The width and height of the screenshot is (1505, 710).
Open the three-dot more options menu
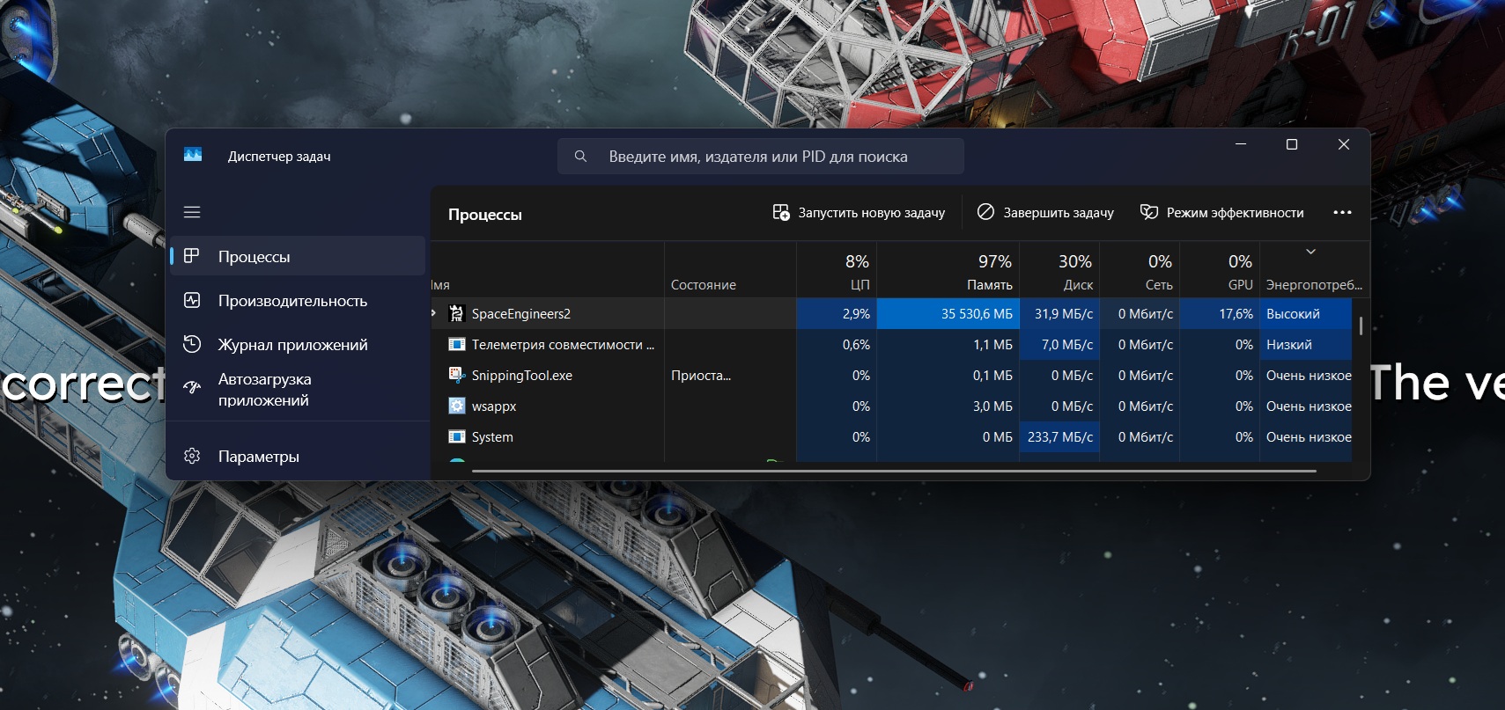pyautogui.click(x=1342, y=213)
